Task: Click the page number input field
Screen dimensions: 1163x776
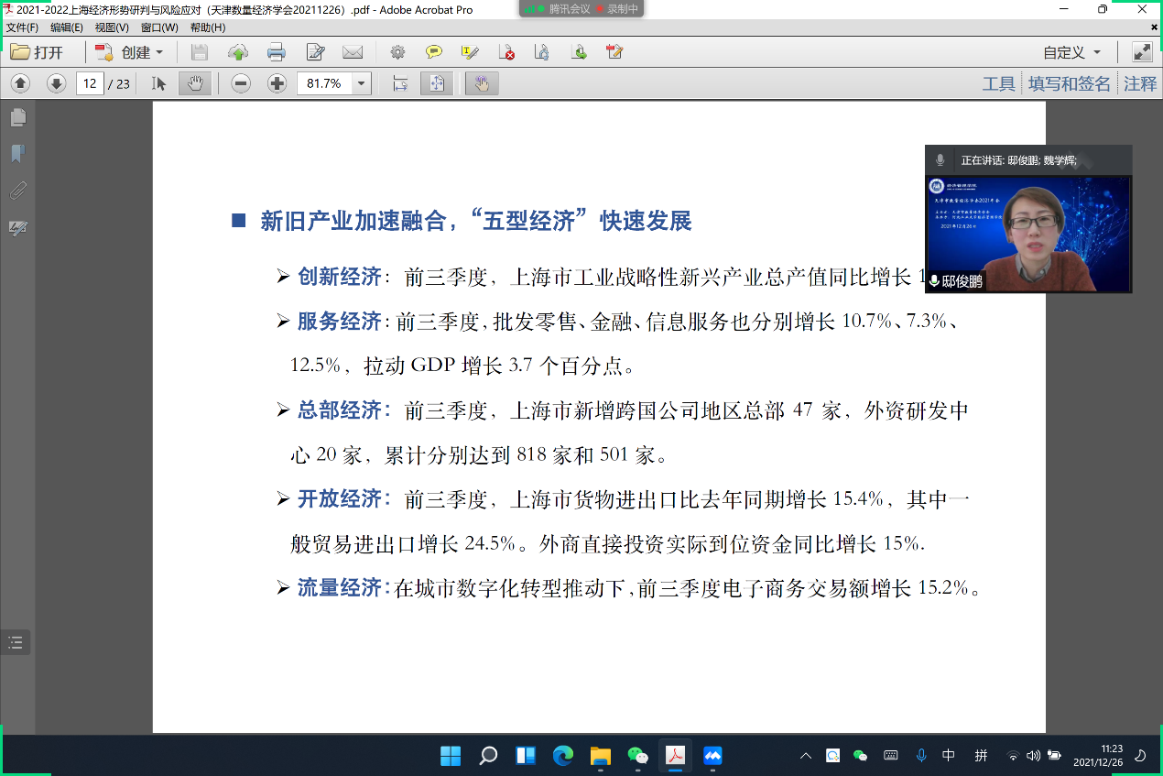Action: (x=89, y=83)
